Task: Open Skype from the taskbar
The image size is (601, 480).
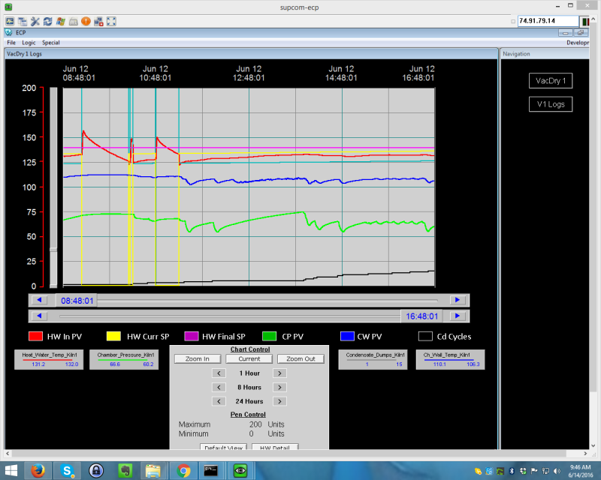Action: 67,470
